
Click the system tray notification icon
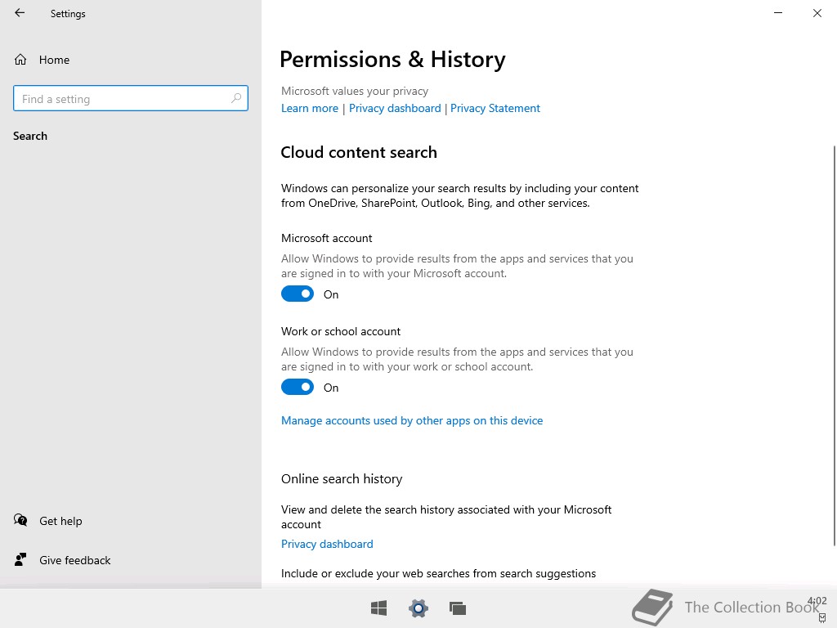(x=822, y=618)
